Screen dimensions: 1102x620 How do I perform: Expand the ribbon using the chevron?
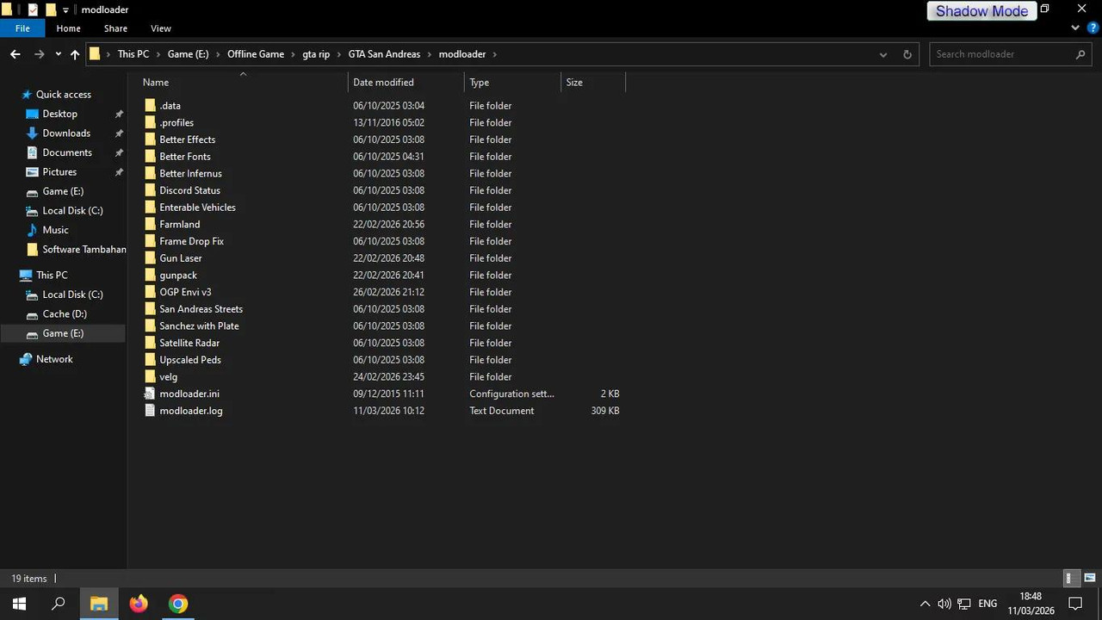tap(1074, 28)
